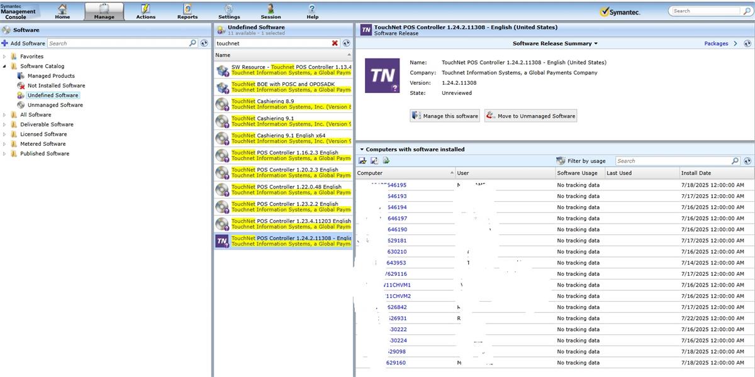Open the Settings menu

pyautogui.click(x=229, y=11)
